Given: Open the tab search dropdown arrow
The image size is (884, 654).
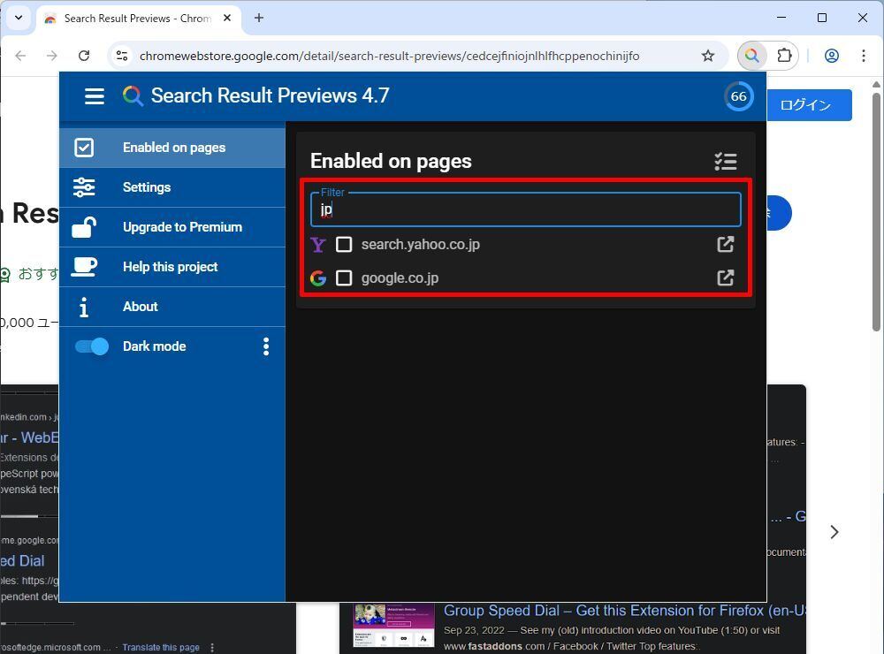Looking at the screenshot, I should 19,18.
